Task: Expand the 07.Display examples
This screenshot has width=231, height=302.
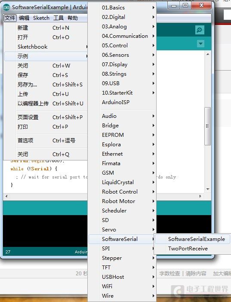Action: click(122, 65)
